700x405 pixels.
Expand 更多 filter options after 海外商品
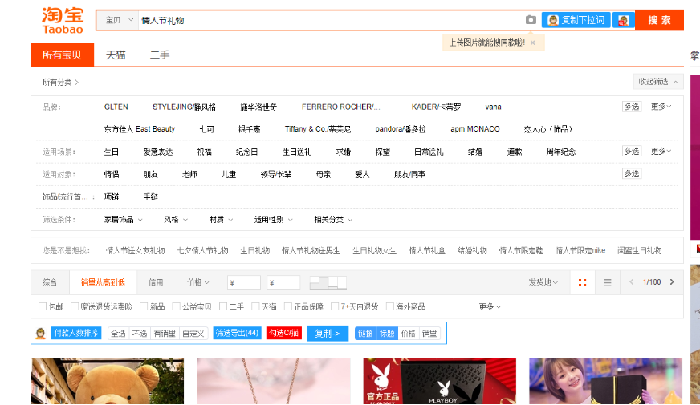(x=490, y=307)
